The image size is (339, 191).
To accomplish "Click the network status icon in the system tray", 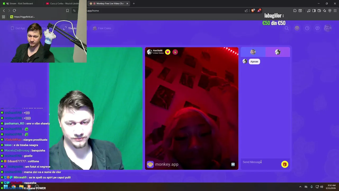I will 317,187.
